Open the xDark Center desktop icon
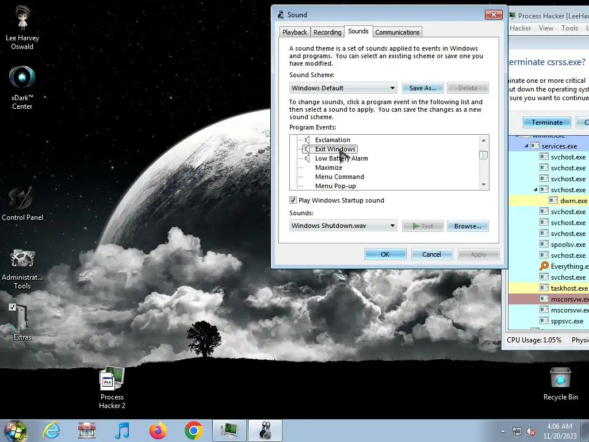This screenshot has width=589, height=442. click(x=22, y=87)
